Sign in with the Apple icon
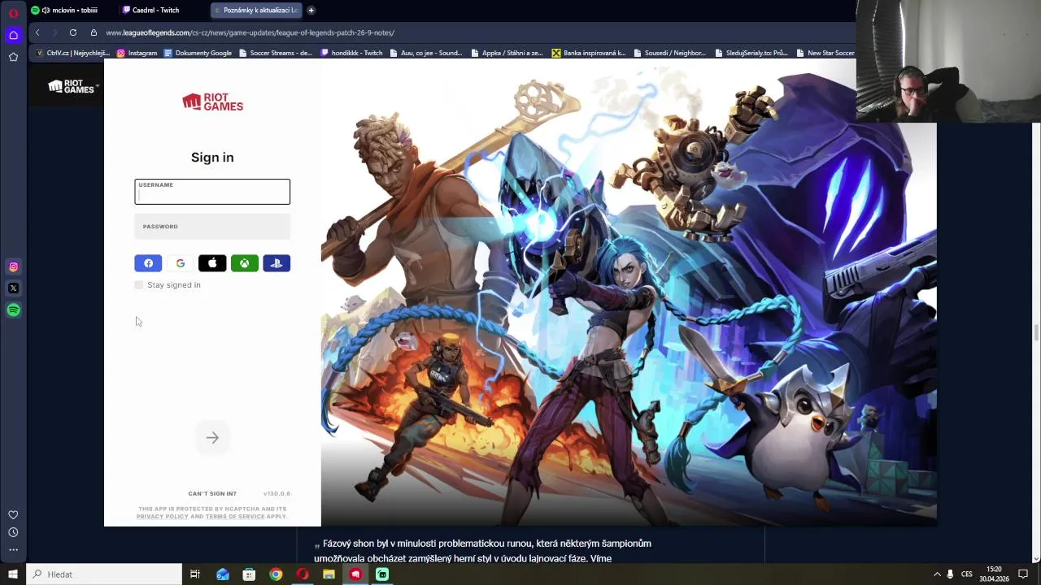The width and height of the screenshot is (1041, 585). [x=212, y=263]
